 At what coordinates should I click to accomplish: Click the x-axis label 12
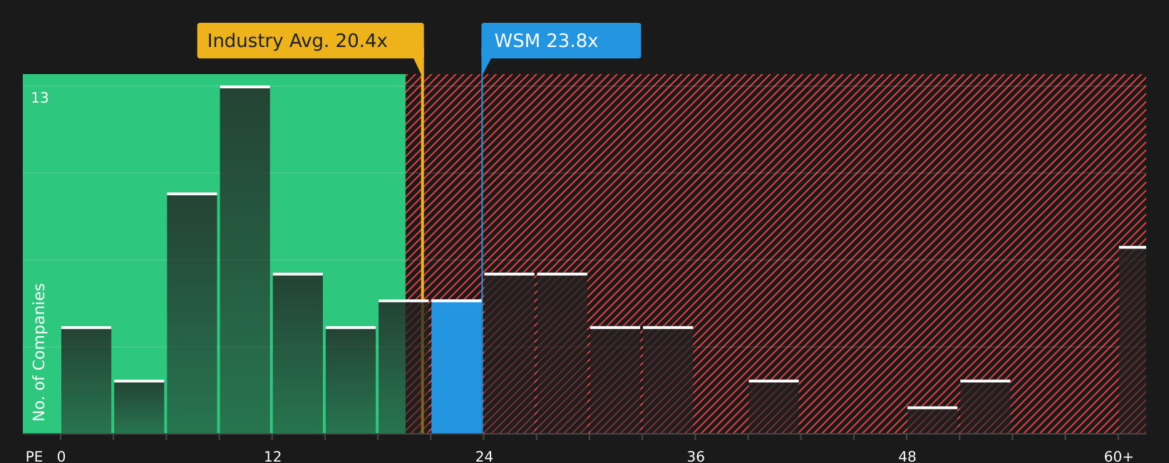point(273,457)
